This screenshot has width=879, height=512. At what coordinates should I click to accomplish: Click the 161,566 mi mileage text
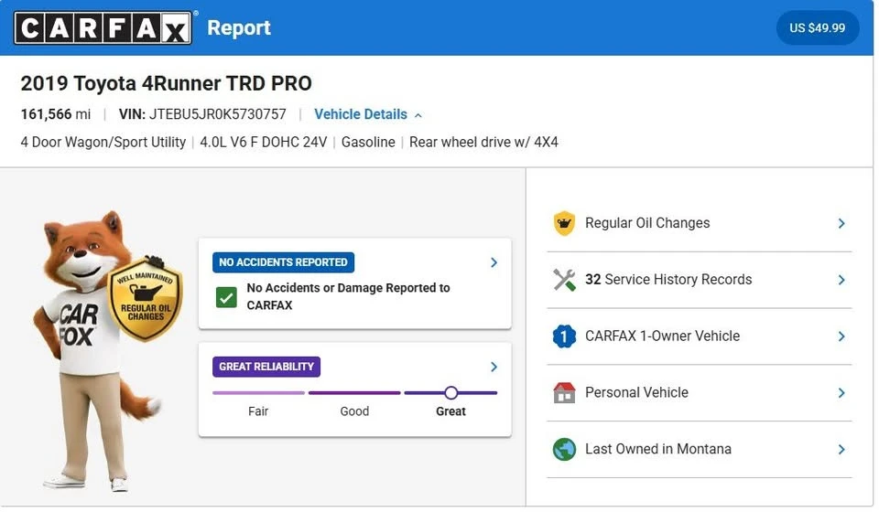click(56, 114)
